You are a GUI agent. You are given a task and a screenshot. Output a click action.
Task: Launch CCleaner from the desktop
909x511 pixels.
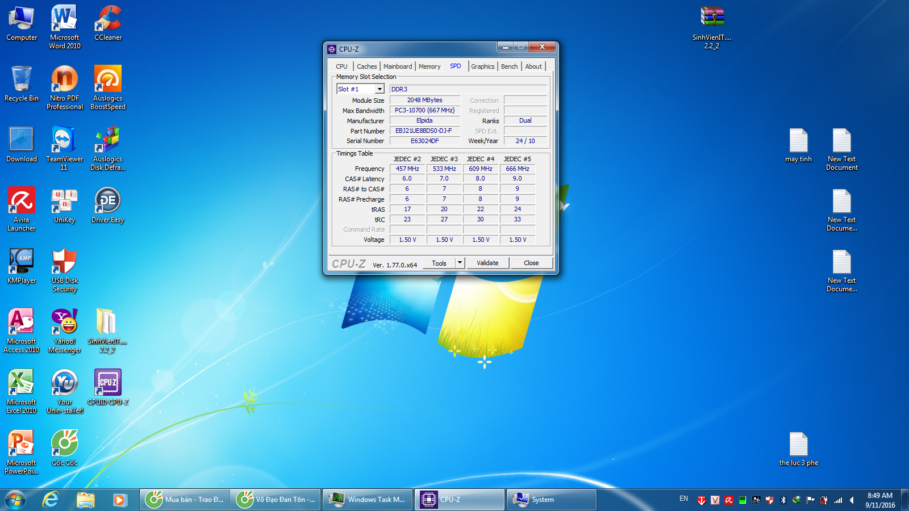click(x=107, y=20)
